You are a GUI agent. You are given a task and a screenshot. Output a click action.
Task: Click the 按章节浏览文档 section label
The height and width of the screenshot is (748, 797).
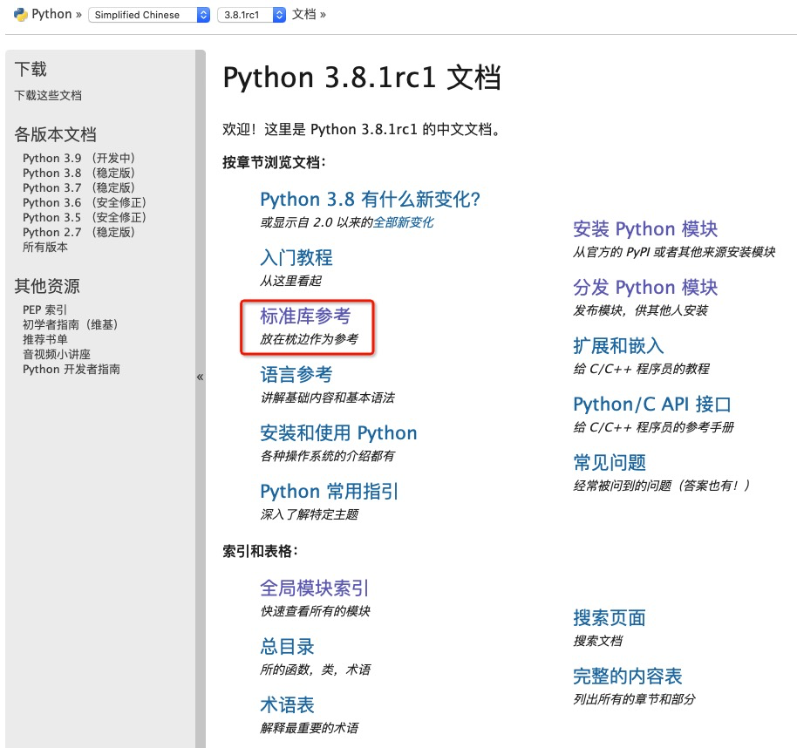click(x=274, y=163)
